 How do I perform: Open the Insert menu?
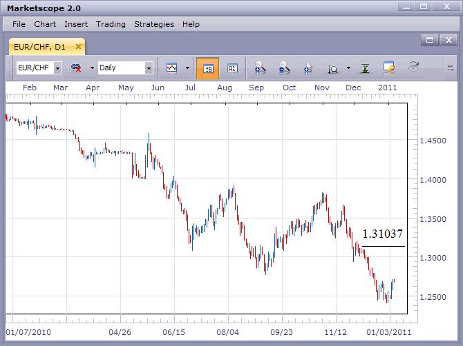click(x=76, y=24)
